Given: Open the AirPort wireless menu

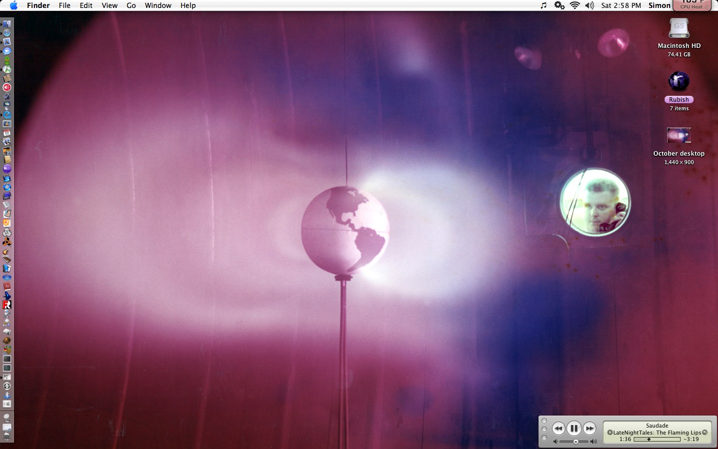Looking at the screenshot, I should (575, 5).
